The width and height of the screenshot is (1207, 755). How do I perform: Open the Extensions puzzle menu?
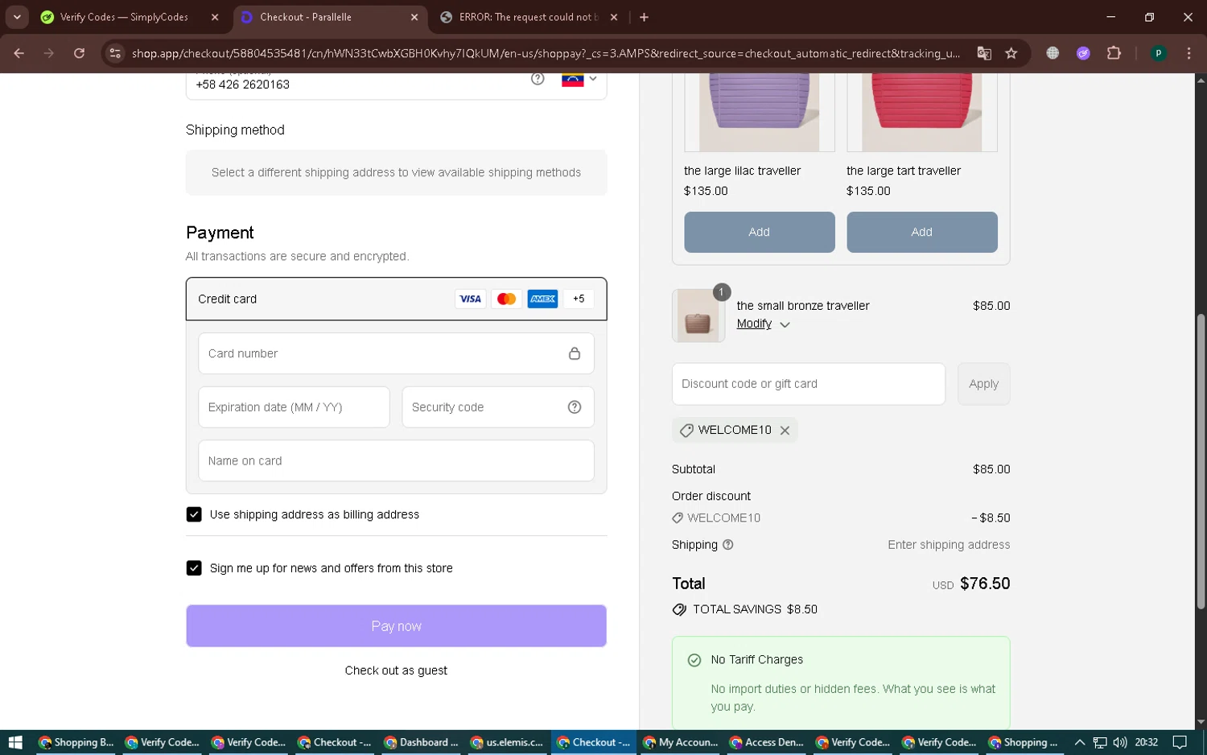tap(1114, 53)
